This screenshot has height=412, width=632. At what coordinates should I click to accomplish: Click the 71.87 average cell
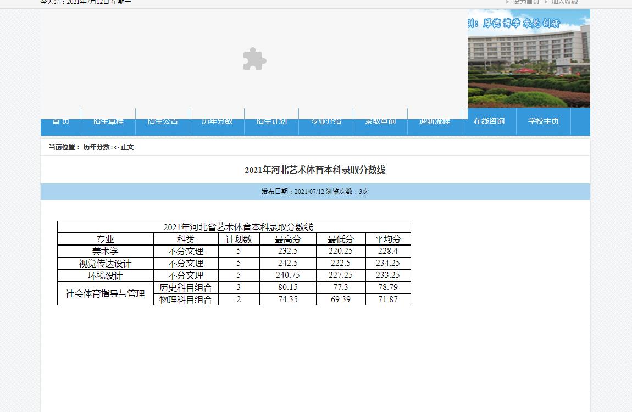point(388,299)
